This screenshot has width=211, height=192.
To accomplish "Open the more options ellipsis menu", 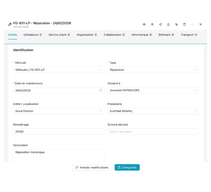I will (192, 24).
